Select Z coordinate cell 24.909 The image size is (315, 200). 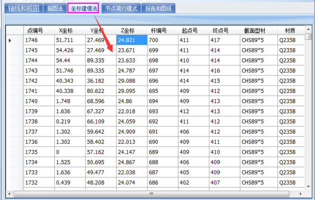tap(132, 132)
